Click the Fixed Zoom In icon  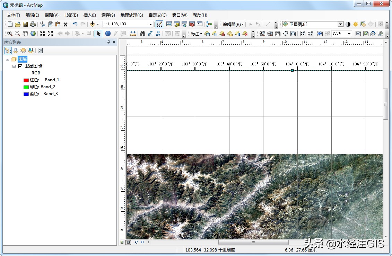(43, 34)
